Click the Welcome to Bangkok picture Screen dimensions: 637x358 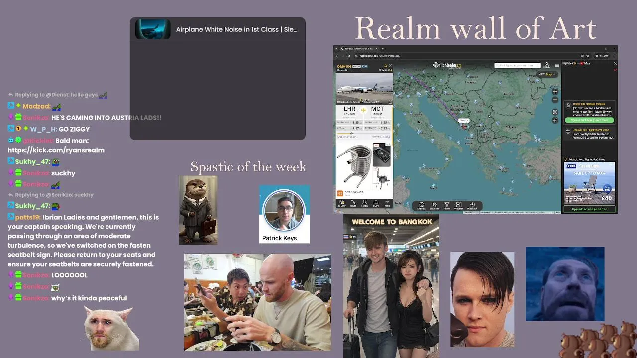[391, 286]
